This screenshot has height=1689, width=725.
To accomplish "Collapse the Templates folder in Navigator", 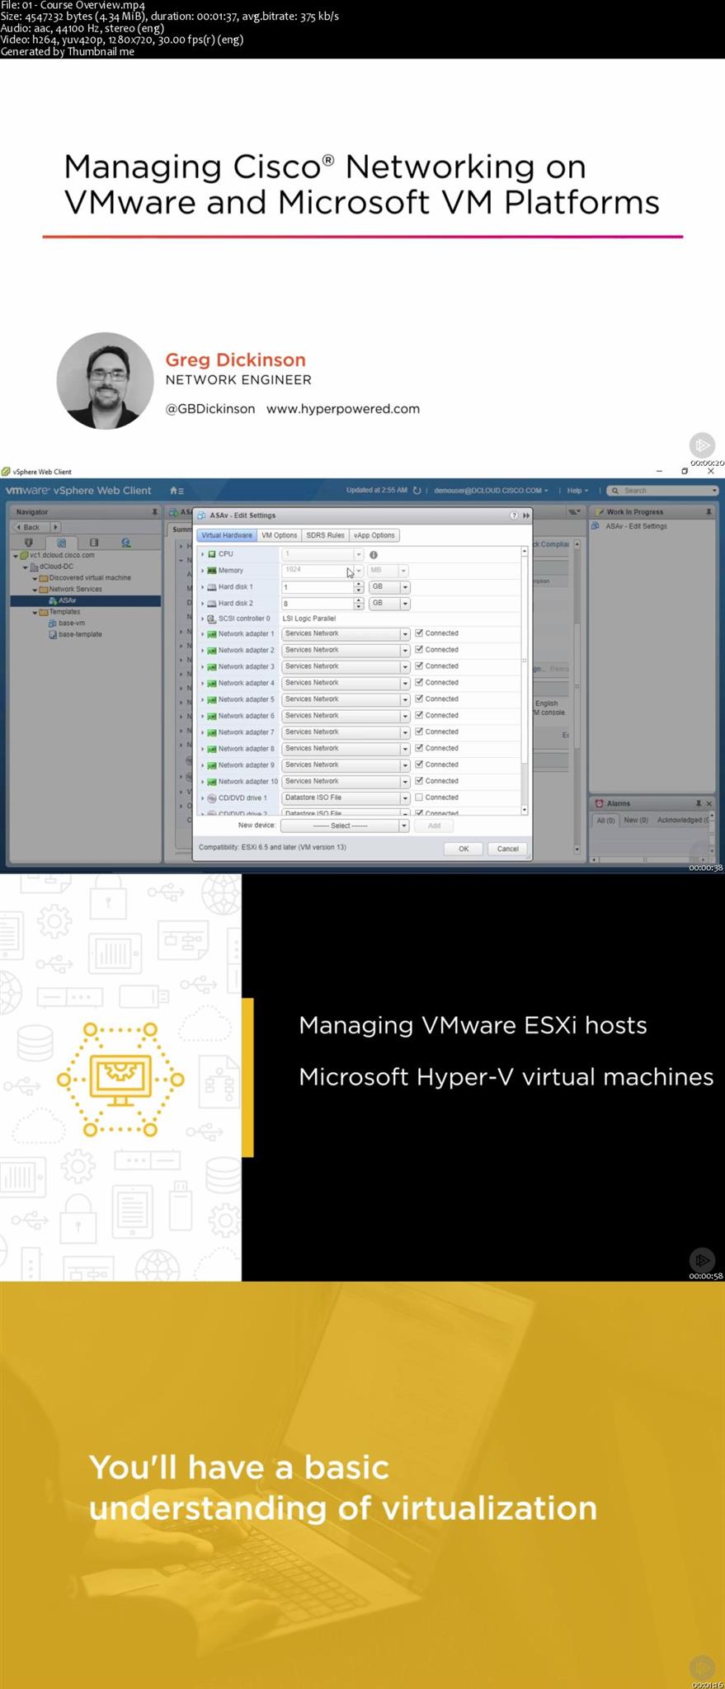I will [x=35, y=613].
